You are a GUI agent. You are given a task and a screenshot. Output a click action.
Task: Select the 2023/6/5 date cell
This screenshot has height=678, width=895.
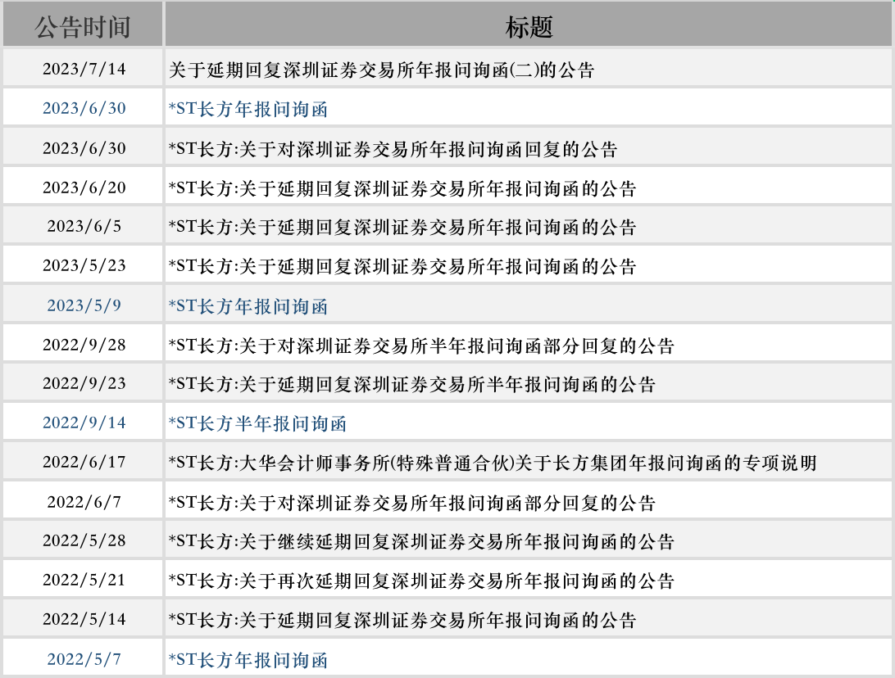tap(84, 226)
